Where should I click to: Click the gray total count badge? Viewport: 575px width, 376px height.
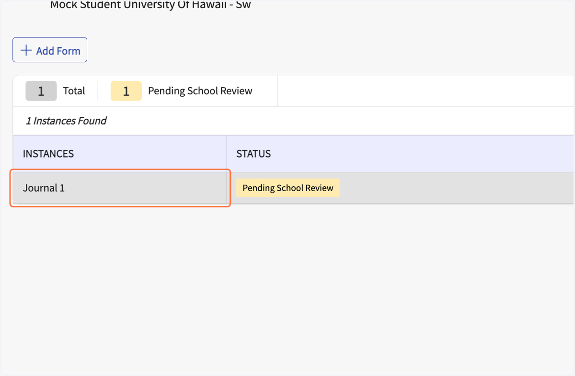pos(41,91)
